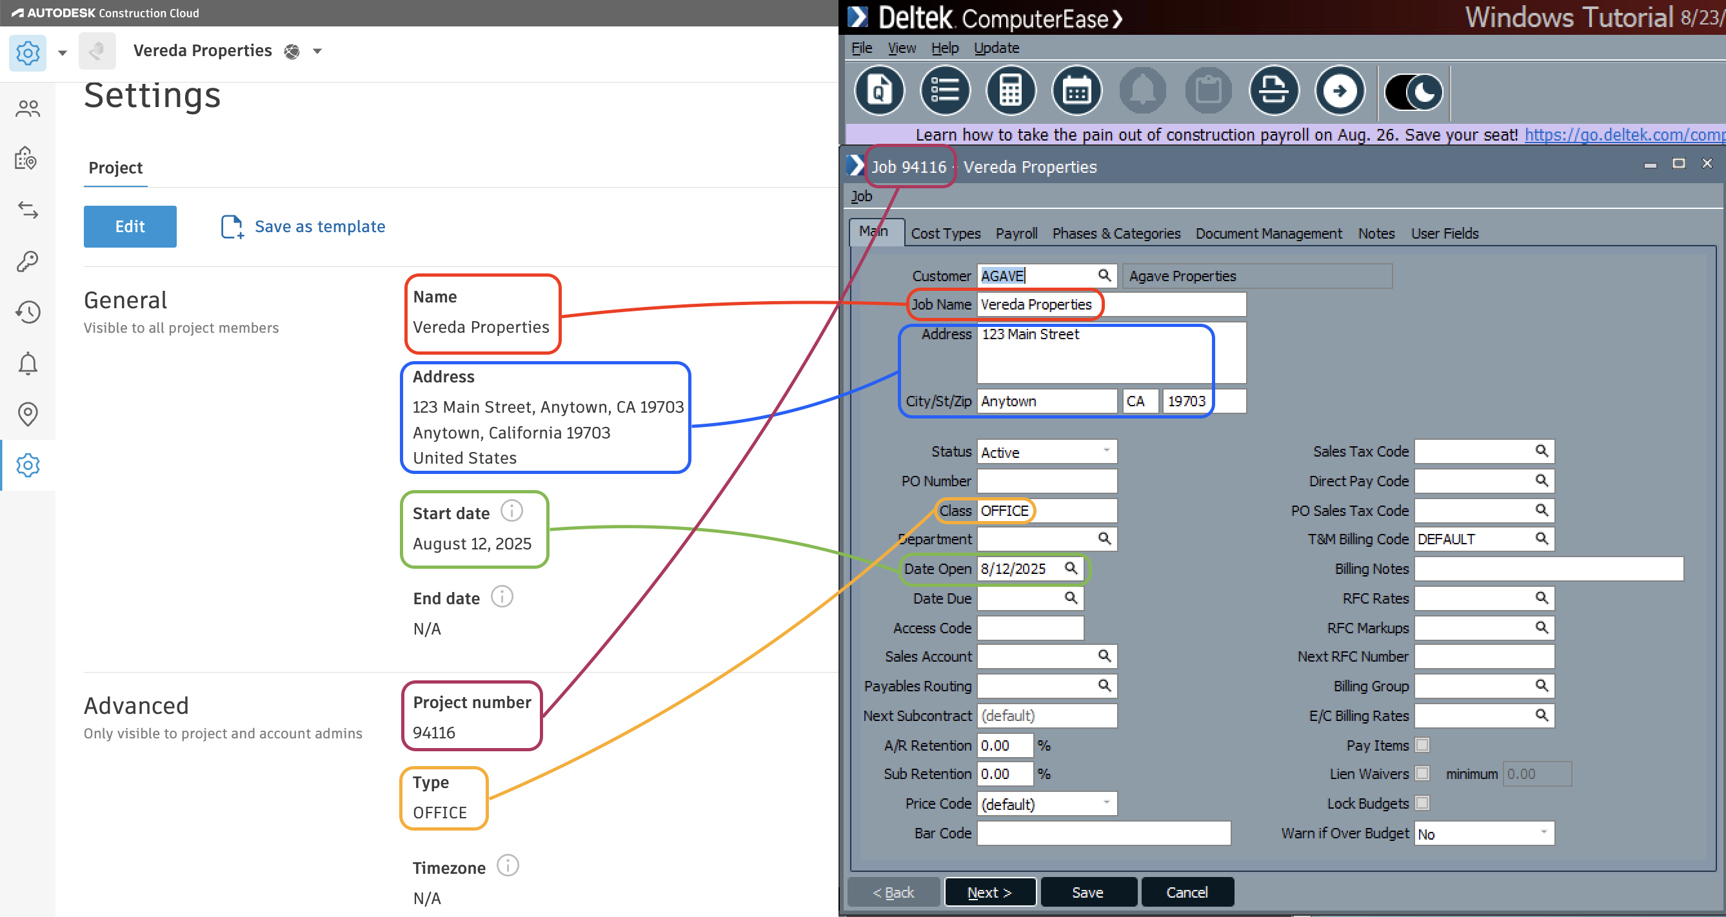Open the key permissions icon in sidebar
The image size is (1726, 917).
pos(28,261)
